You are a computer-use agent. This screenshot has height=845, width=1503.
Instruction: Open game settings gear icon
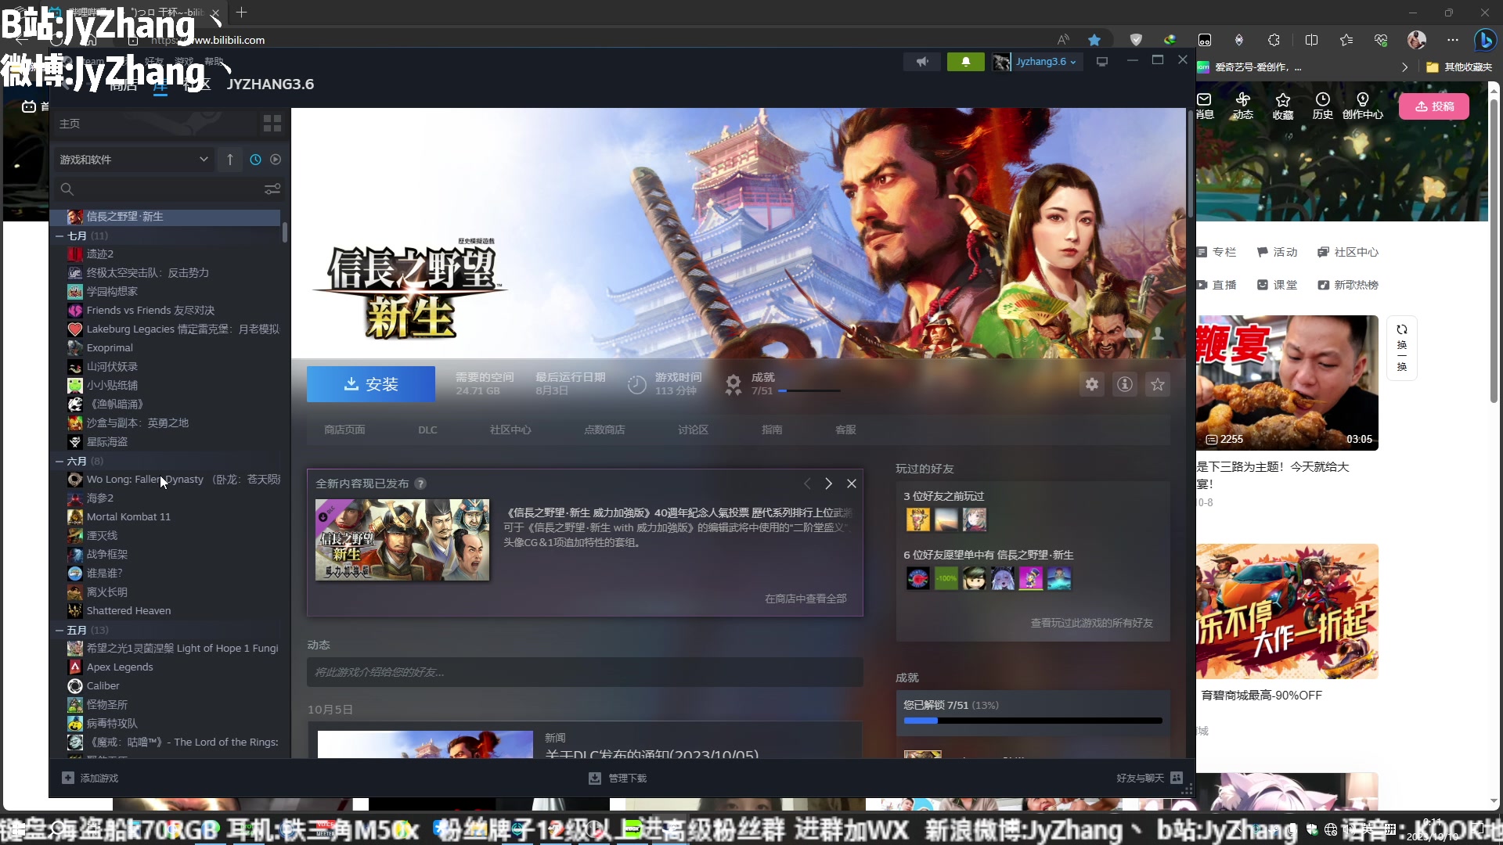[x=1092, y=384]
